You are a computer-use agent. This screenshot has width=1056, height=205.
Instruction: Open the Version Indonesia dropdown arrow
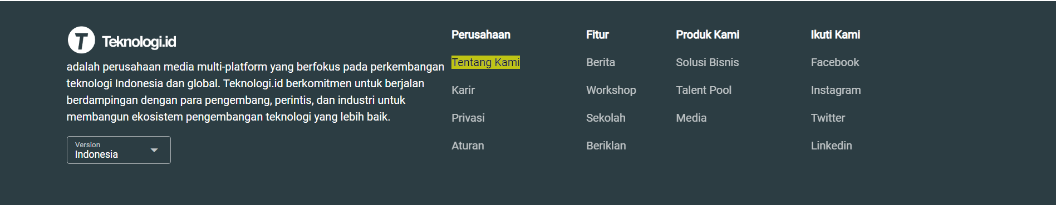[154, 150]
